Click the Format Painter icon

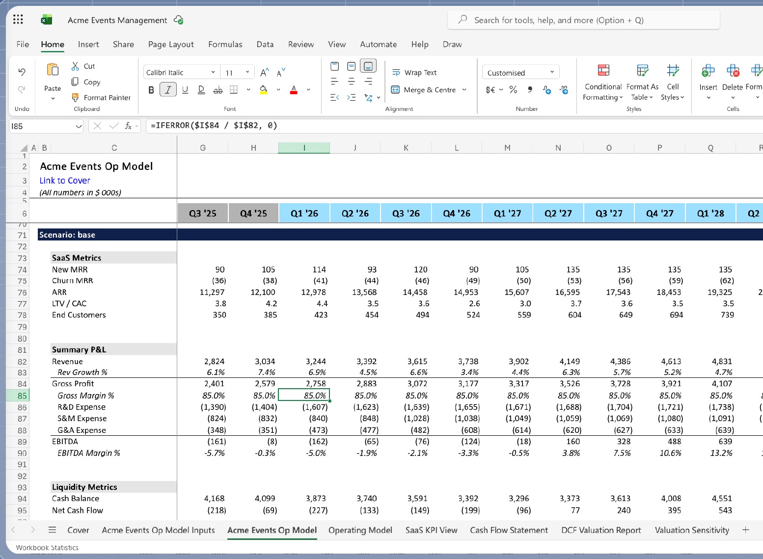[75, 97]
